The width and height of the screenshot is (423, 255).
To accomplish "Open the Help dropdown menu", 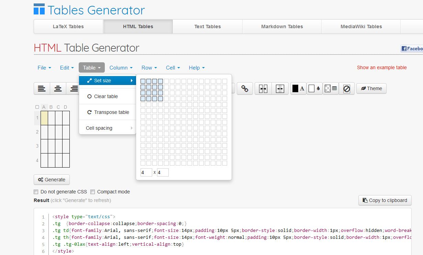I will click(197, 68).
